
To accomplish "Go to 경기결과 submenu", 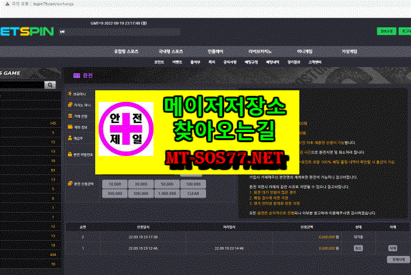I will point(294,62).
